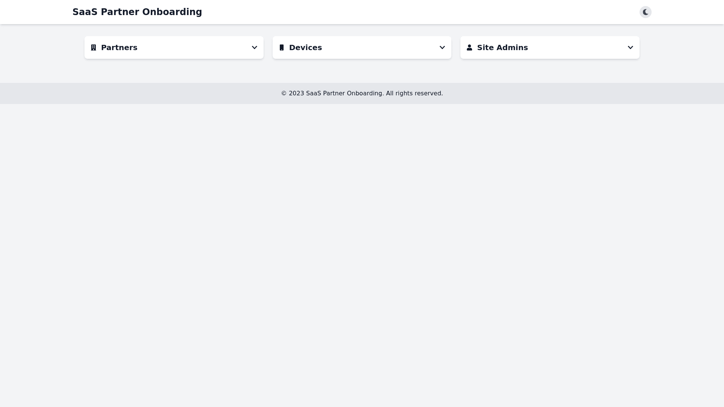Screen dimensions: 724x407
Task: Expand Site Admins using its chevron arrow
Action: [630, 47]
